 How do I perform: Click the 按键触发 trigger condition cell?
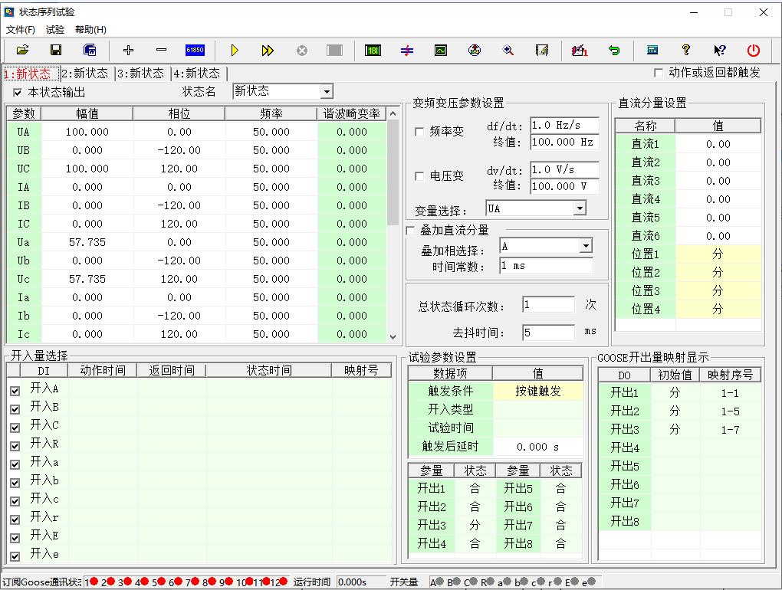[537, 391]
